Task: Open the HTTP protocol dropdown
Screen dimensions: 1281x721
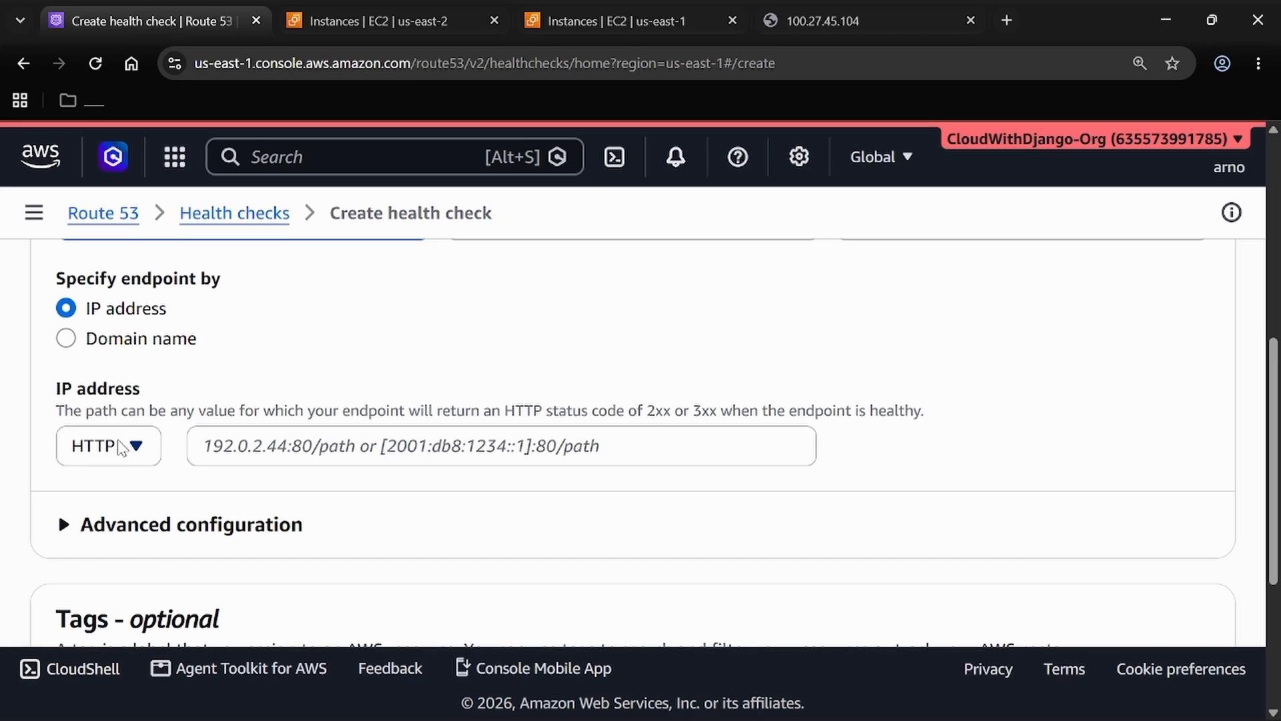Action: pos(109,446)
